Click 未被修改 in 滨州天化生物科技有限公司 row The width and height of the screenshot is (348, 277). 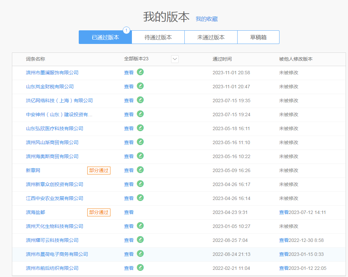tap(289, 227)
